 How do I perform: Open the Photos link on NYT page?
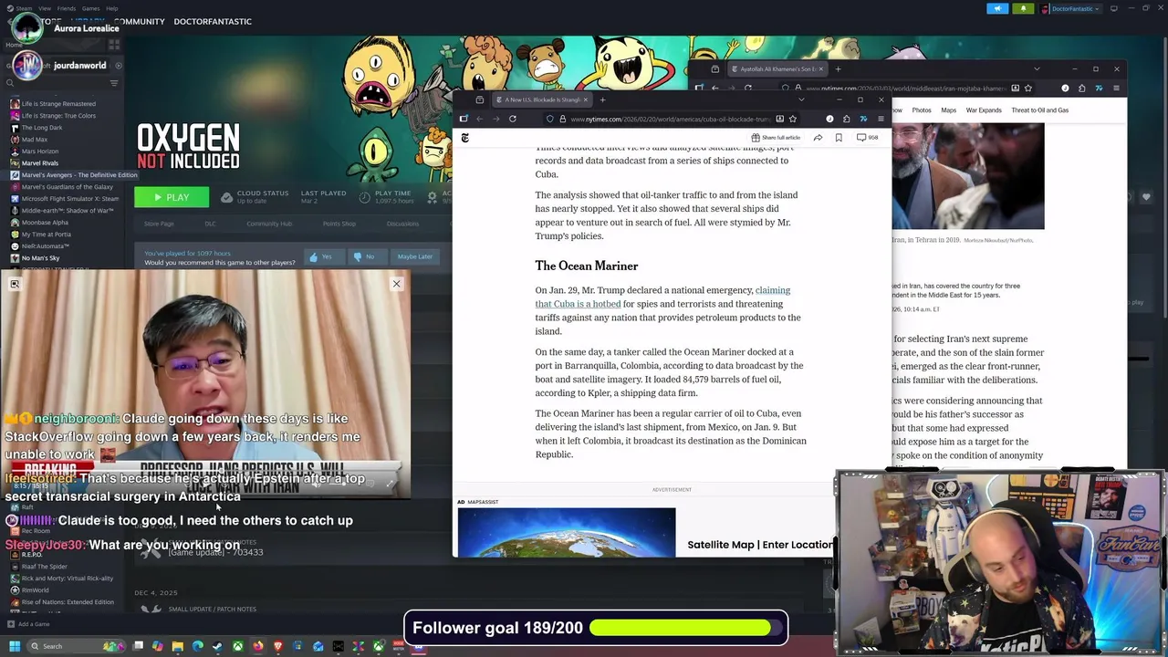922,110
